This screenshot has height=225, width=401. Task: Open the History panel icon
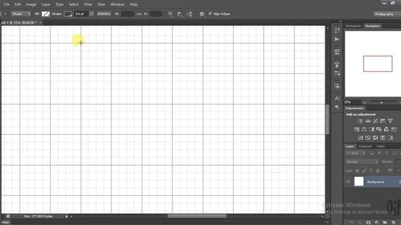point(337,31)
